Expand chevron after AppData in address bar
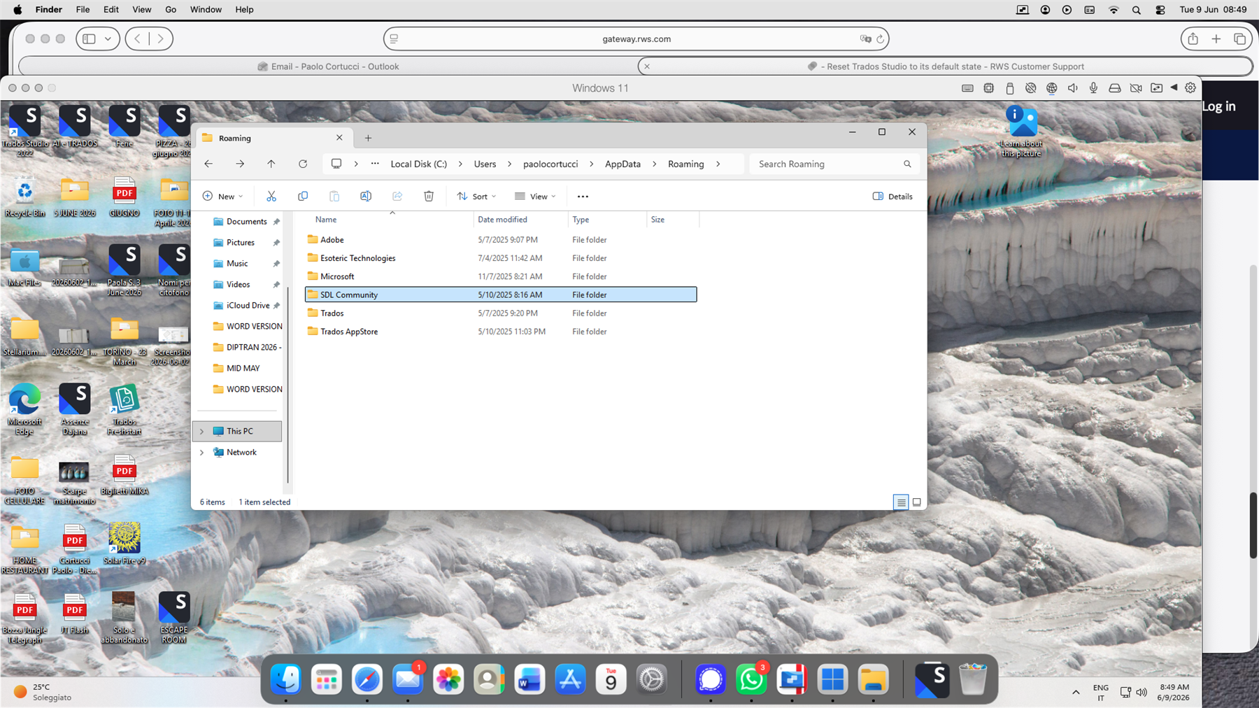The height and width of the screenshot is (708, 1259). (x=654, y=164)
